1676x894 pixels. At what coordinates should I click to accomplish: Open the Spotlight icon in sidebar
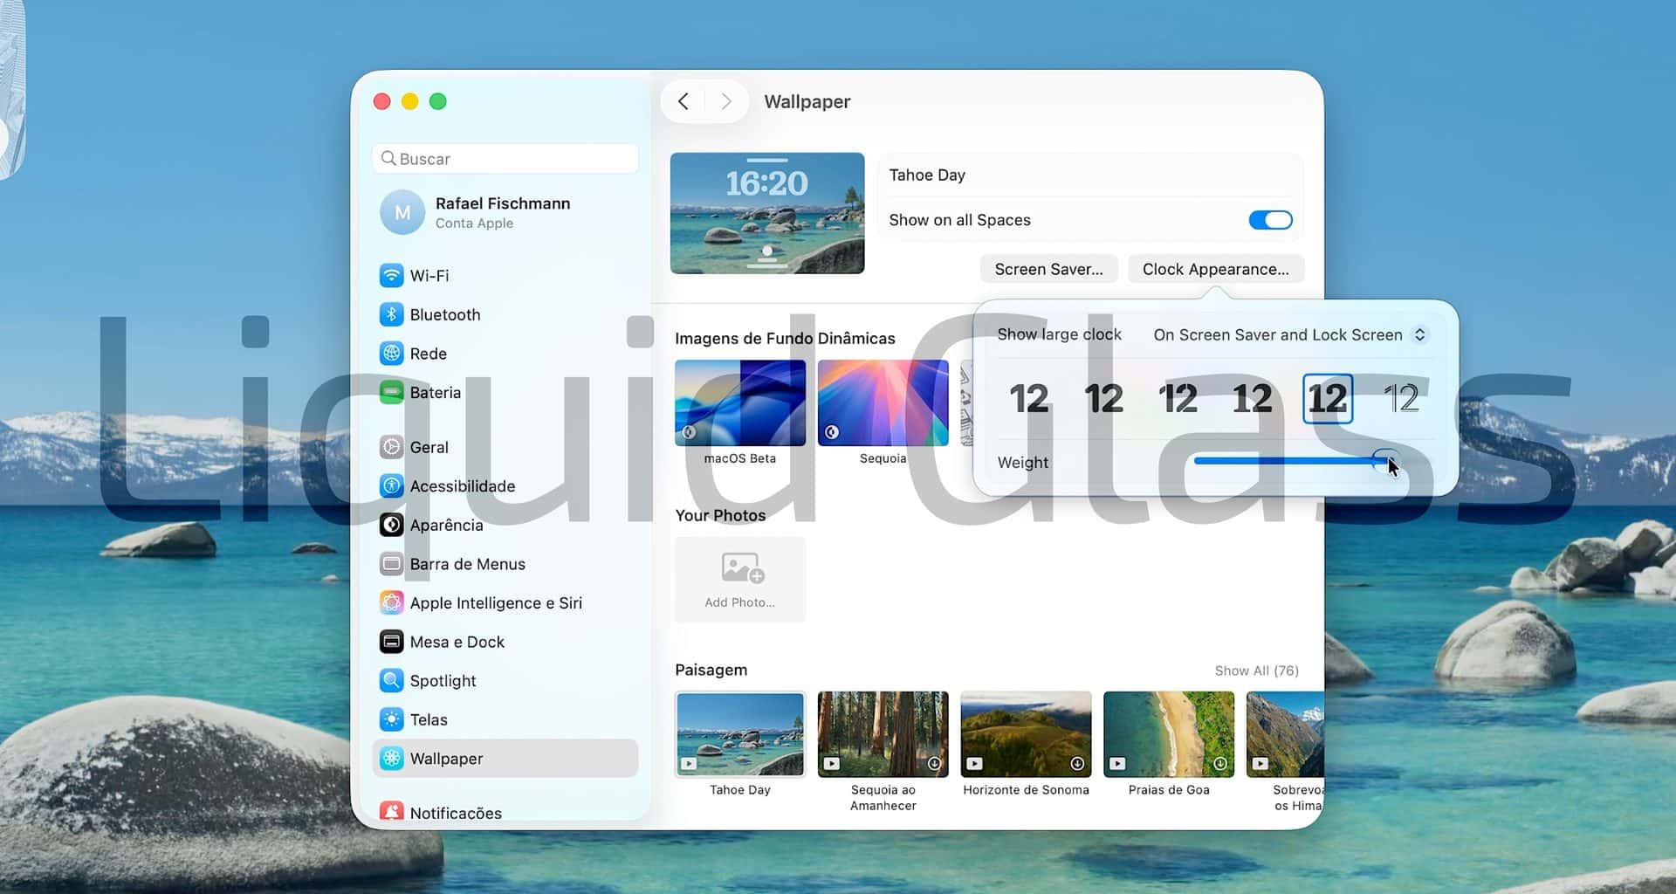pos(392,681)
